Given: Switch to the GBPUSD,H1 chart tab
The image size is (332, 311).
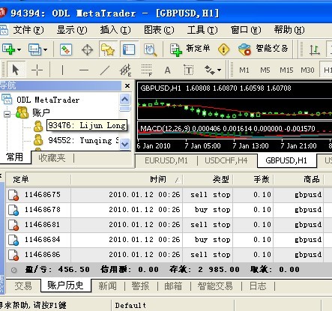Looking at the screenshot, I should [286, 160].
